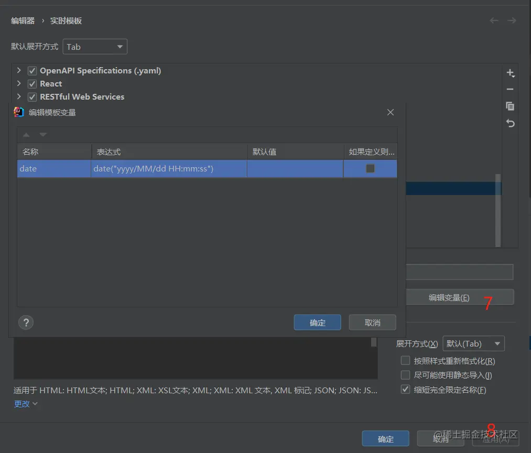Expand RESTful Web Services group

(19, 96)
